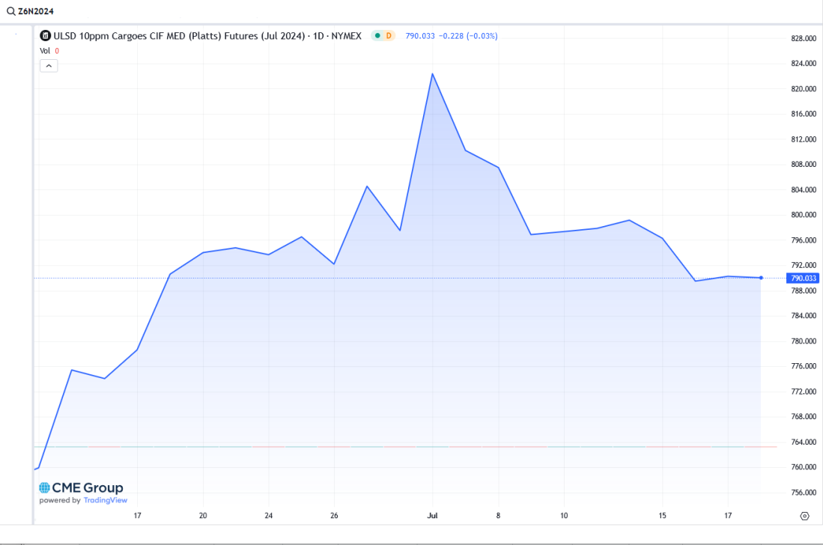The height and width of the screenshot is (545, 823).
Task: Click the Jul date on time axis
Action: point(432,516)
